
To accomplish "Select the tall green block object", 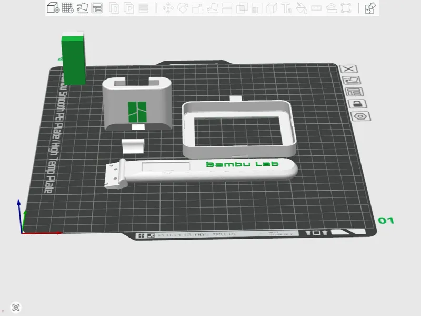I will (73, 59).
